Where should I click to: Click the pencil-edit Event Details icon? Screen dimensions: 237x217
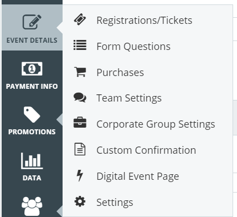[32, 22]
